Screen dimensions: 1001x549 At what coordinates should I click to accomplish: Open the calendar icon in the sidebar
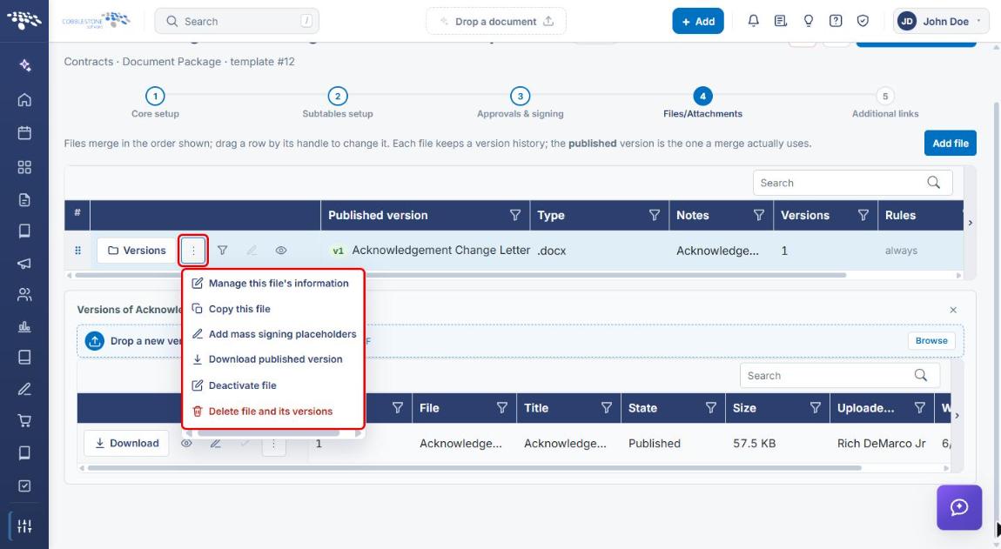[24, 133]
